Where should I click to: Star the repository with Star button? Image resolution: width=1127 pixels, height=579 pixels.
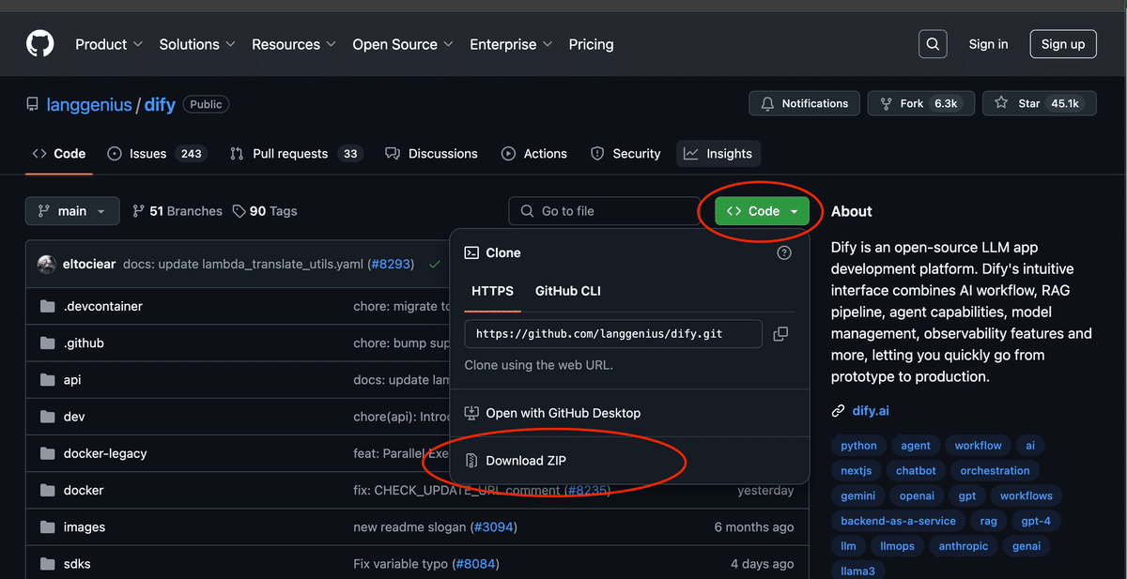[1040, 103]
